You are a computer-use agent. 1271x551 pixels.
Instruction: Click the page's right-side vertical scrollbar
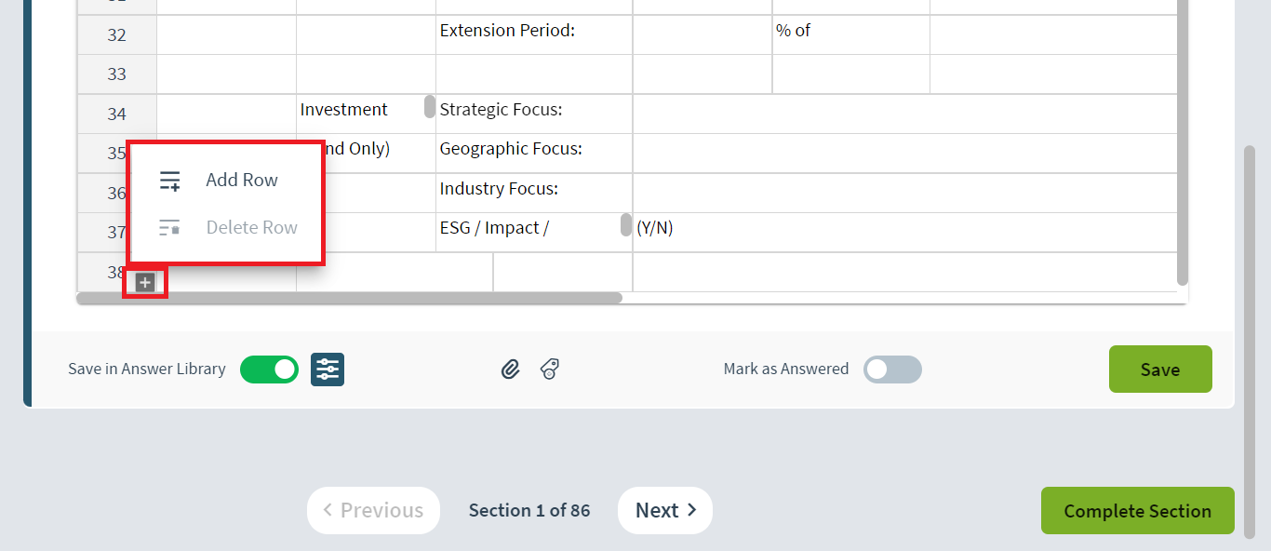1250,341
